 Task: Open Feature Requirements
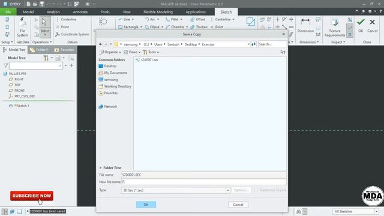coord(335,28)
